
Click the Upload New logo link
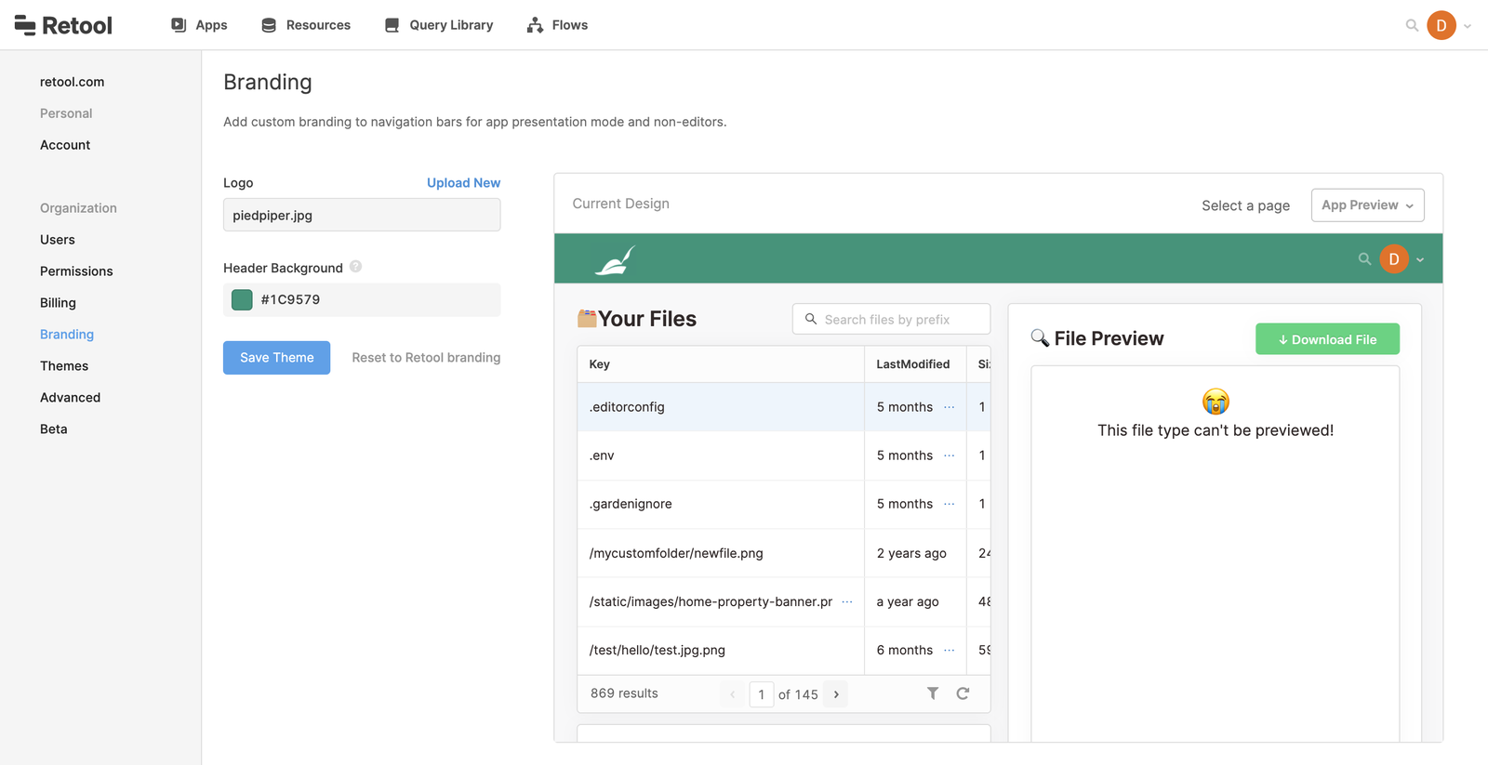tap(463, 183)
